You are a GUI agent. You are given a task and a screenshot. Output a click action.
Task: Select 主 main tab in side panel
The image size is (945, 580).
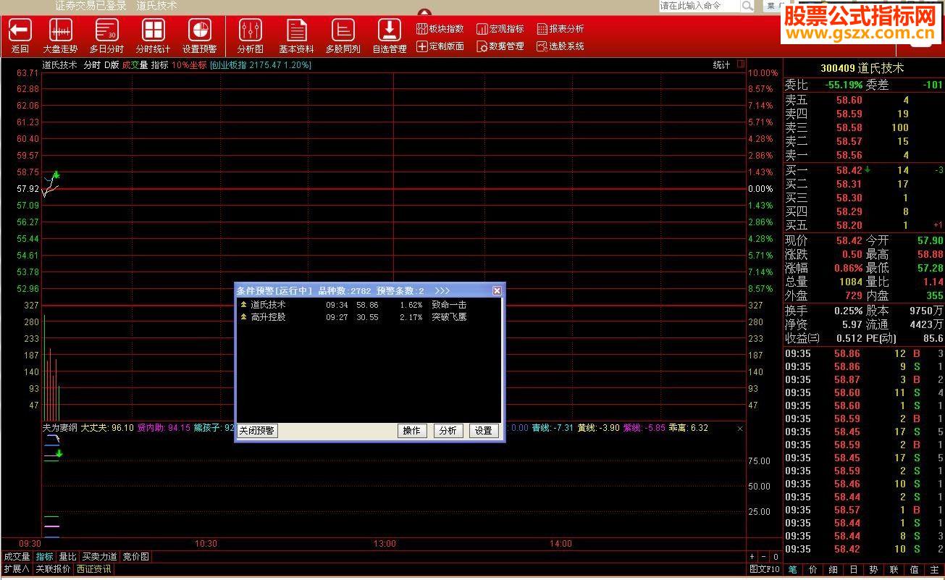point(934,569)
